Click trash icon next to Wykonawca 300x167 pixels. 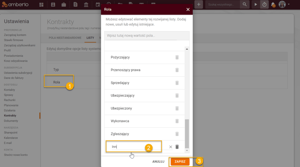click(x=177, y=121)
